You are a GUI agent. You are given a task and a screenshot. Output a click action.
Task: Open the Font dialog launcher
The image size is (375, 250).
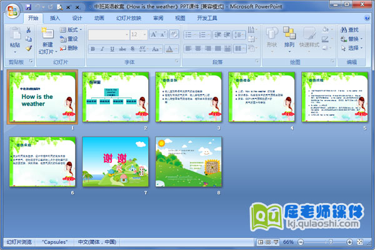pos(177,61)
